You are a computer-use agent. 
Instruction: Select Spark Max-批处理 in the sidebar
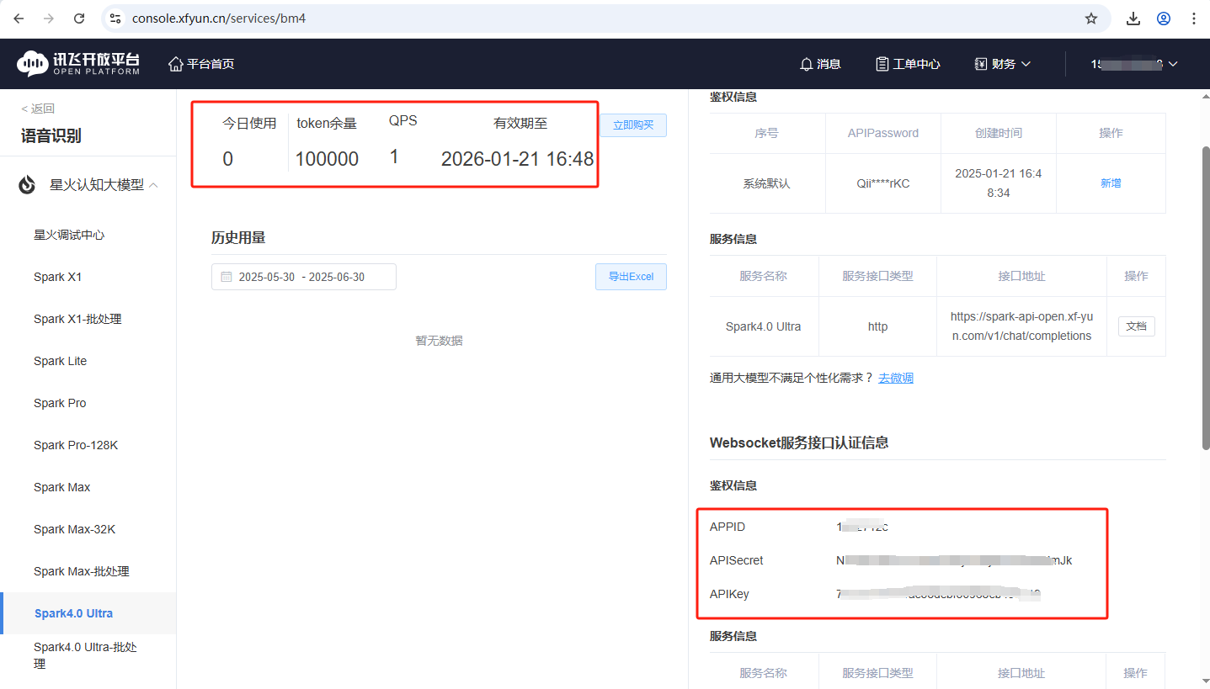pos(82,571)
